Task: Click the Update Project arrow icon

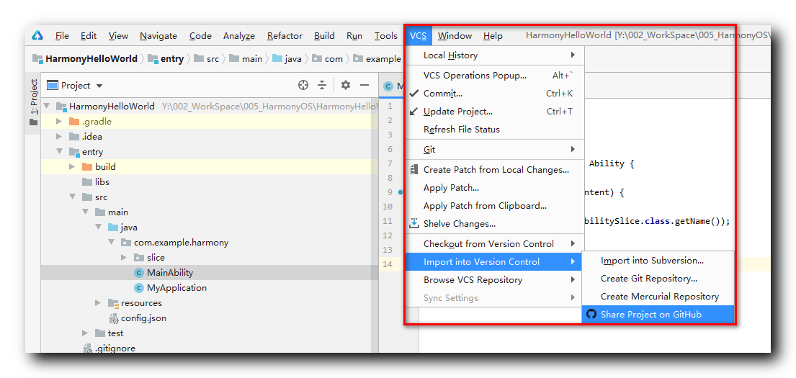Action: [413, 111]
